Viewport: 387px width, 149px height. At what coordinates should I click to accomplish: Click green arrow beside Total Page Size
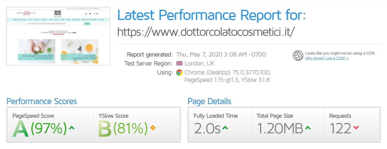coord(308,127)
